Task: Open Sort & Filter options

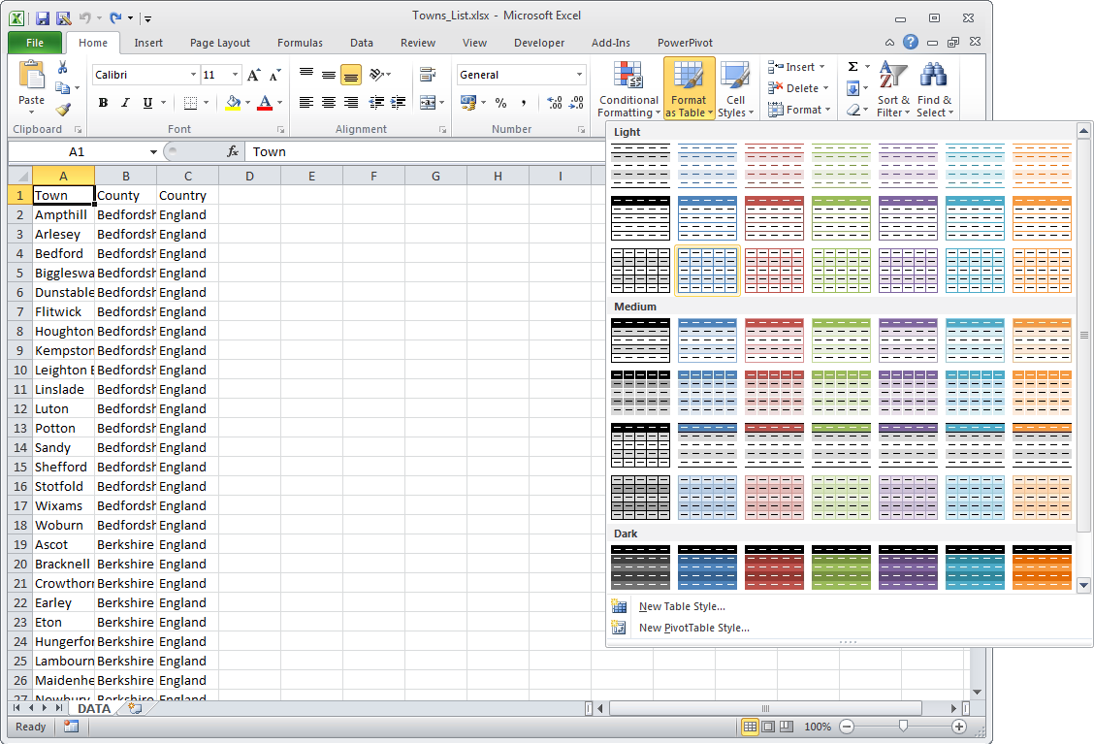Action: (x=892, y=87)
